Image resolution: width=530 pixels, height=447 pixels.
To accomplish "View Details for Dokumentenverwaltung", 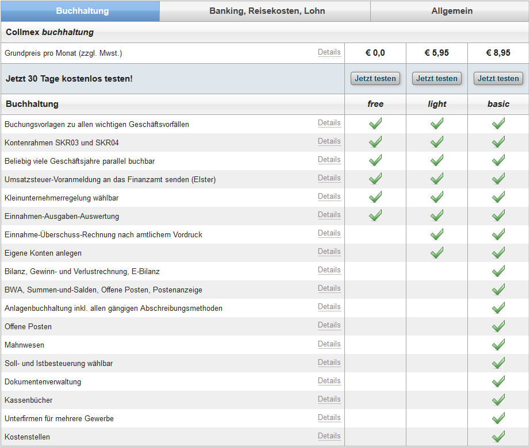I will click(329, 381).
